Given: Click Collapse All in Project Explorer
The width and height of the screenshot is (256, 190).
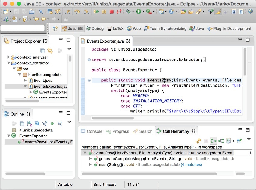Looking at the screenshot, I should click(x=42, y=51).
